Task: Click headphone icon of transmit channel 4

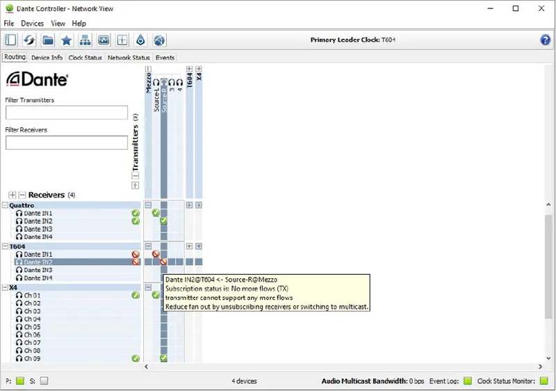Action: pos(180,82)
